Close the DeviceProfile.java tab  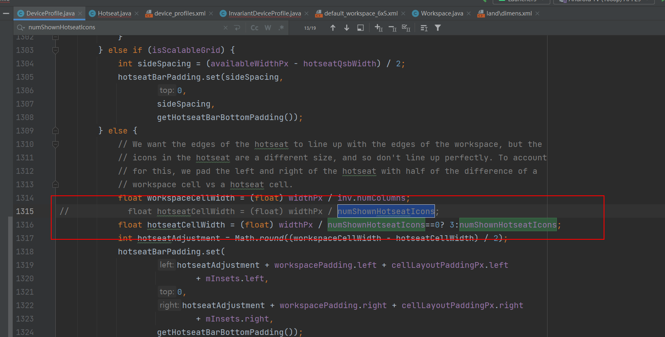(80, 13)
